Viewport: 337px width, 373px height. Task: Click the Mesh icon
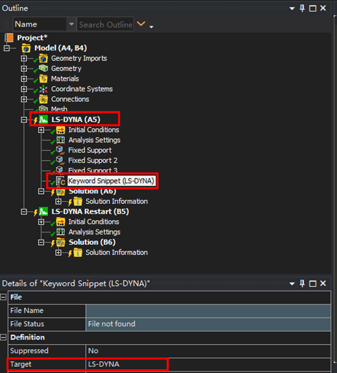[43, 109]
